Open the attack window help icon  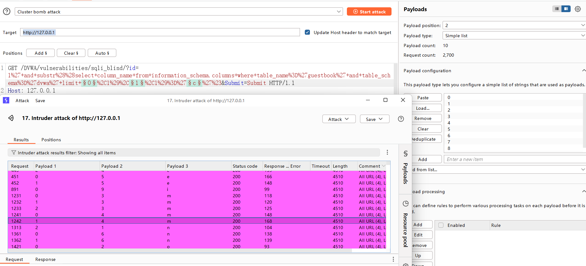point(401,119)
